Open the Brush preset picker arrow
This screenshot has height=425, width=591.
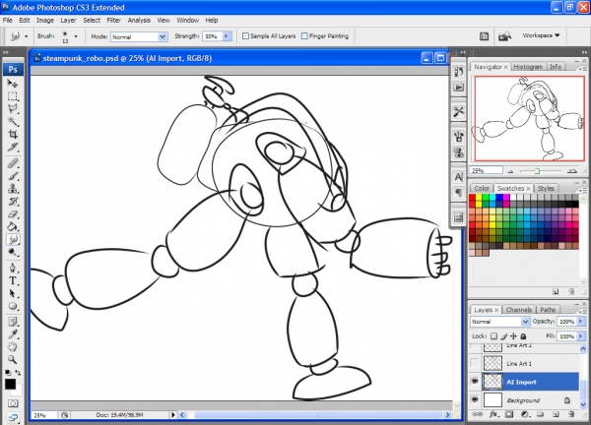pos(76,36)
